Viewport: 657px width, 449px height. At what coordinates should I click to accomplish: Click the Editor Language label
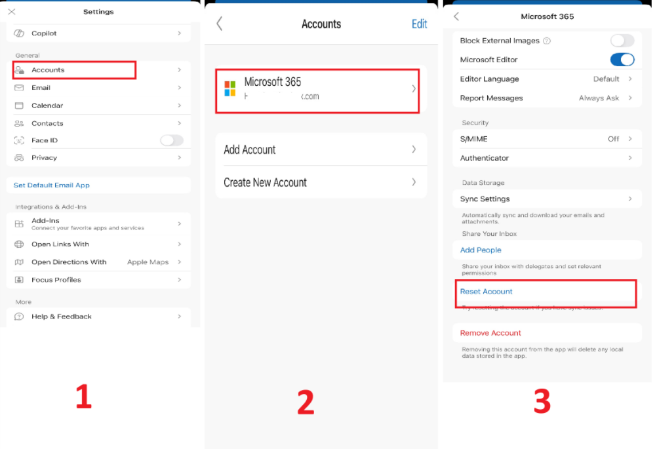coord(489,79)
